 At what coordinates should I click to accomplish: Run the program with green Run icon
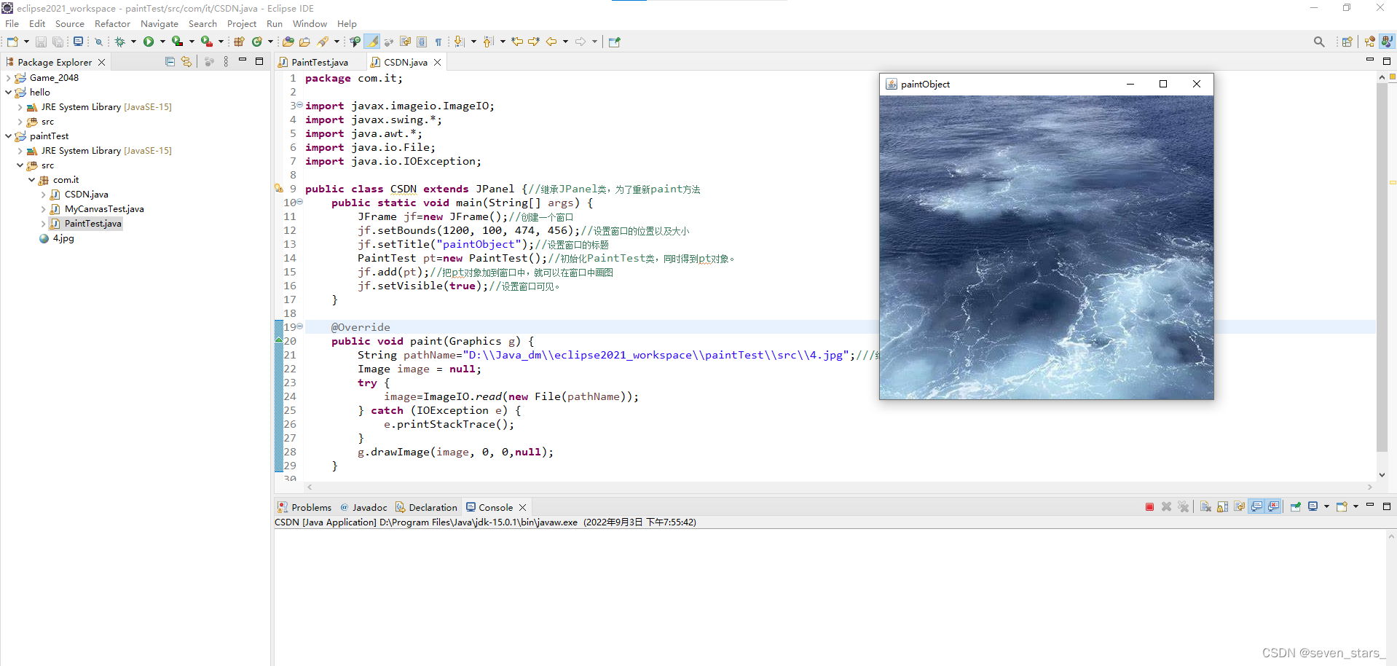(x=149, y=42)
